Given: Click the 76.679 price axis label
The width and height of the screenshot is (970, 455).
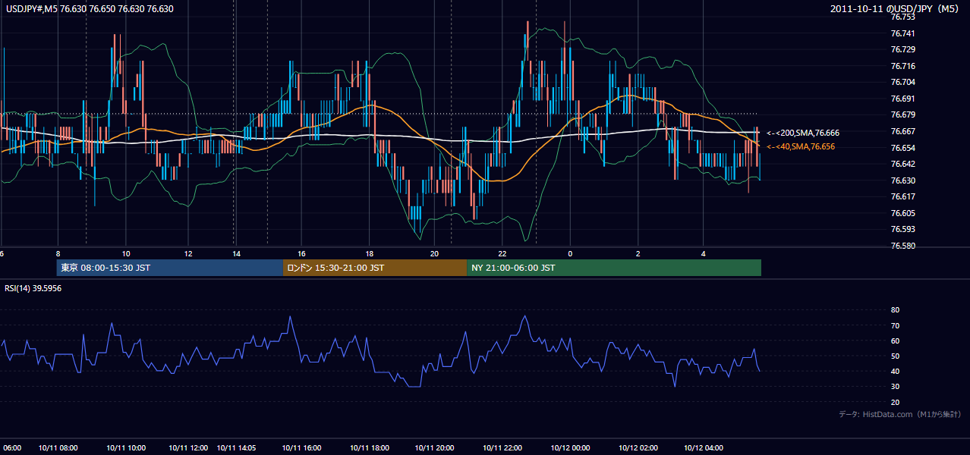Looking at the screenshot, I should pyautogui.click(x=902, y=115).
